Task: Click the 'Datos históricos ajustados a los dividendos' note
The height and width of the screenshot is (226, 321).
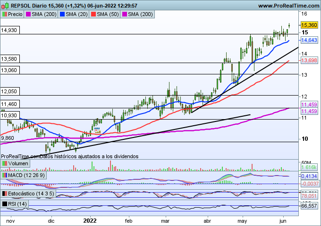Action: 89,156
